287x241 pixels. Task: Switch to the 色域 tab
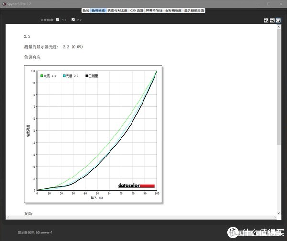click(86, 10)
